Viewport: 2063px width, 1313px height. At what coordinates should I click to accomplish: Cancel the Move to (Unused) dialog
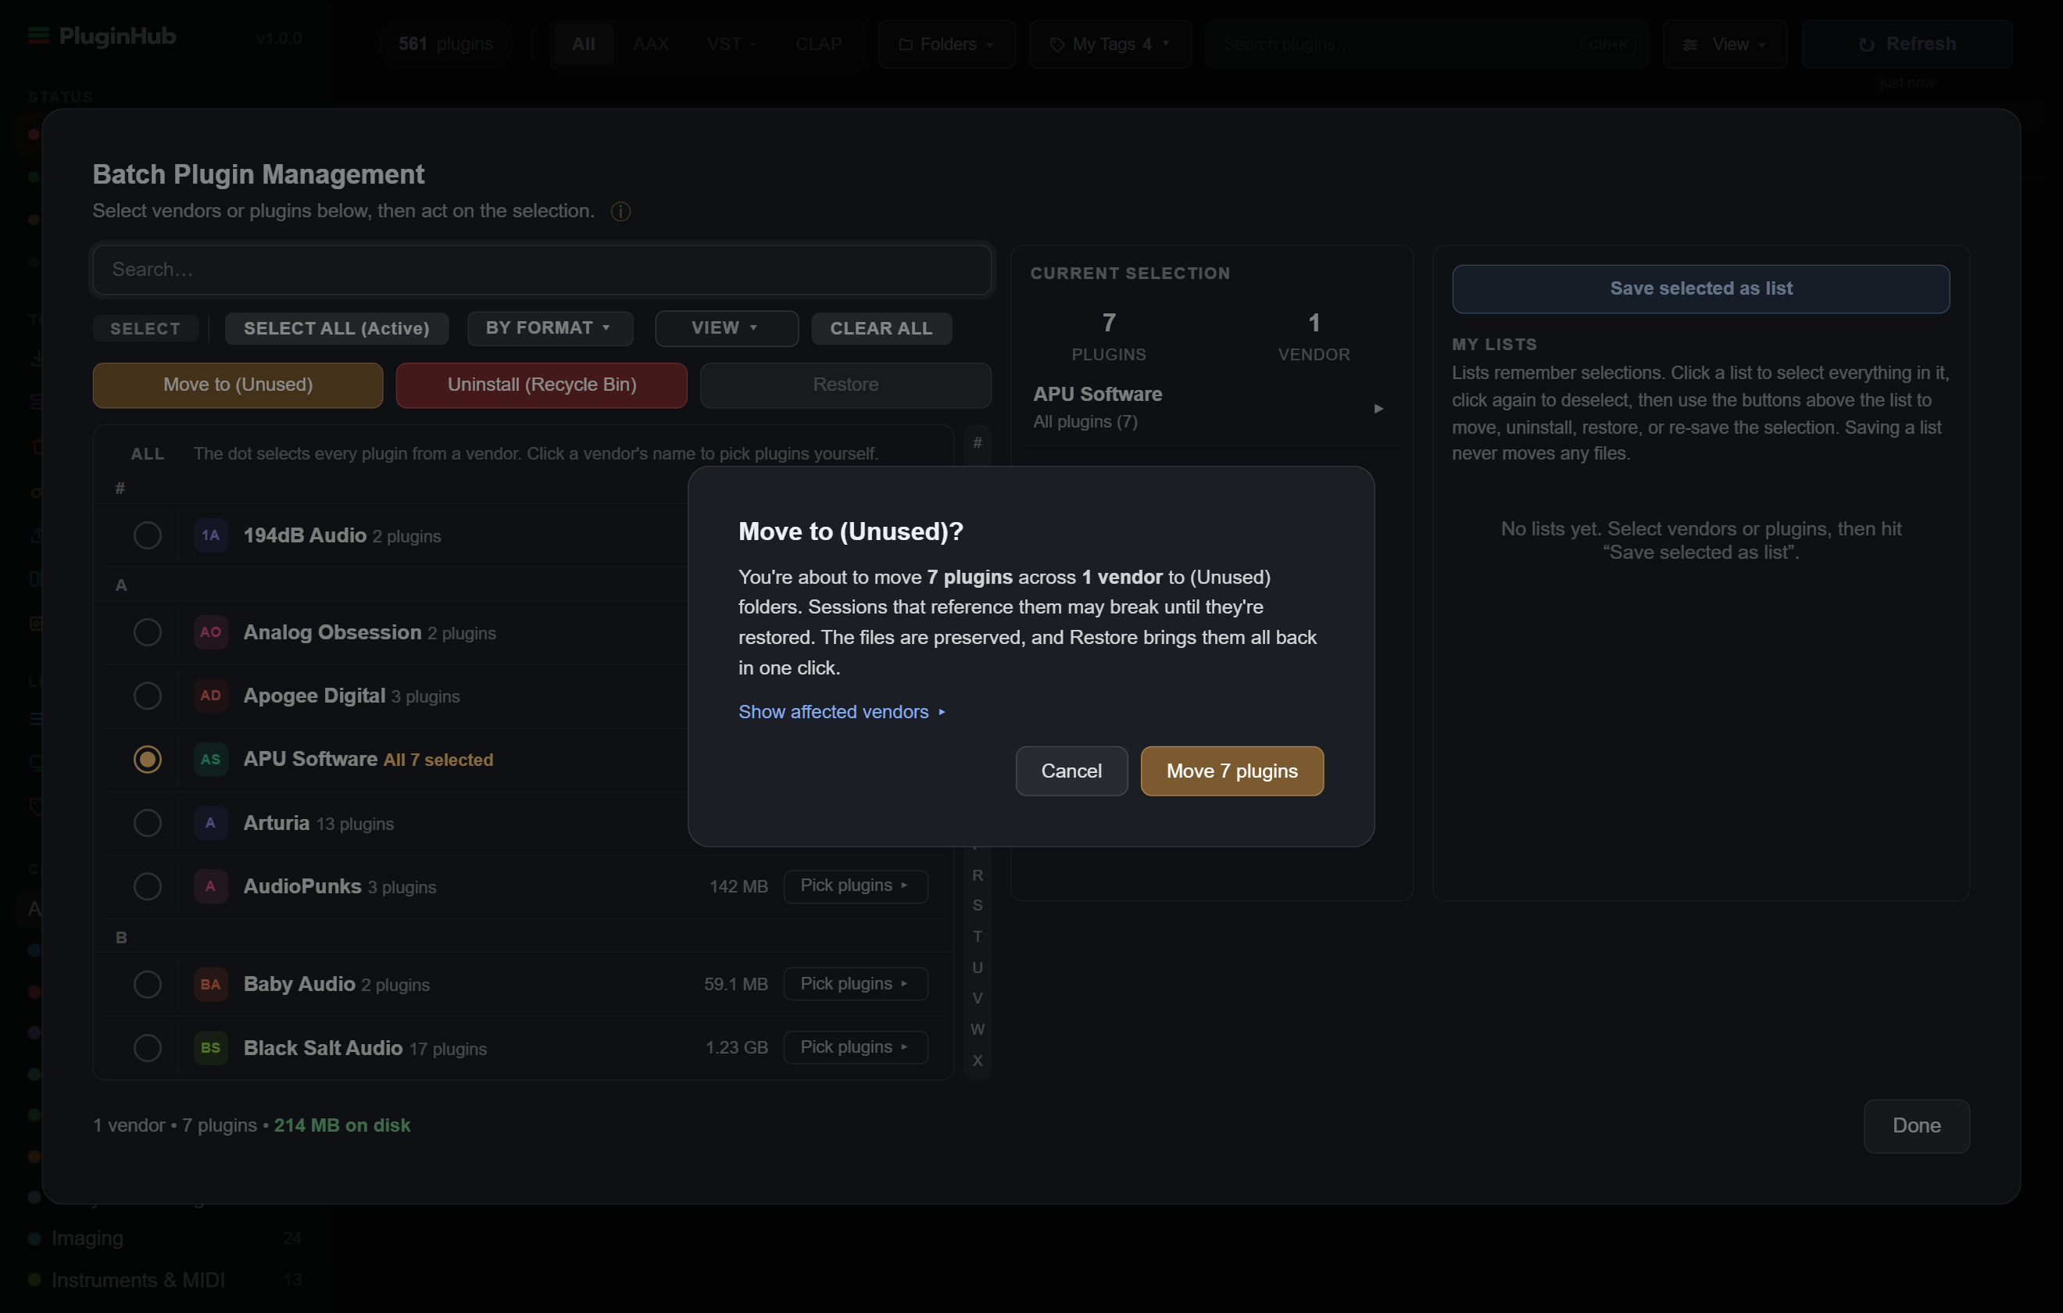[x=1071, y=771]
